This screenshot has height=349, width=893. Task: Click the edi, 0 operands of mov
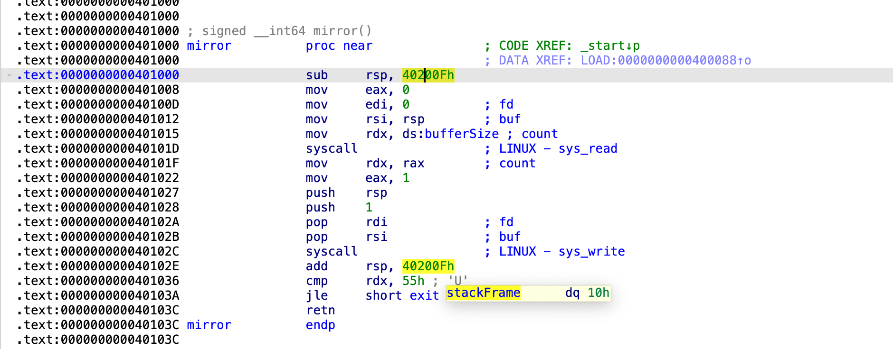[387, 104]
